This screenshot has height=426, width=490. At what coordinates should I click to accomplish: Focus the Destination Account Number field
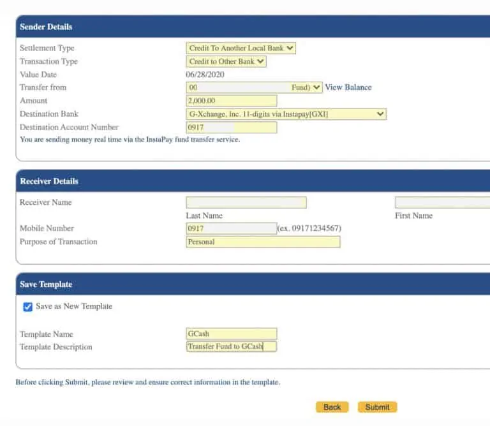click(232, 128)
